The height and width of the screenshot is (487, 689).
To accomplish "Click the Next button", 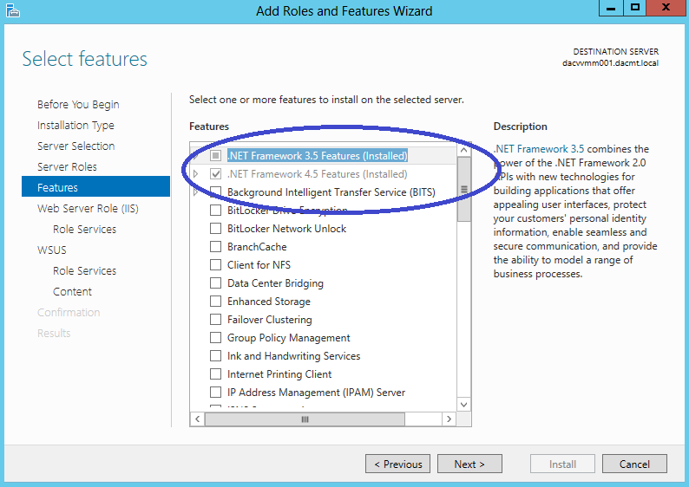I will (469, 464).
